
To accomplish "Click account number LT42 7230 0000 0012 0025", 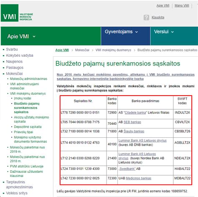I will (80, 178).
